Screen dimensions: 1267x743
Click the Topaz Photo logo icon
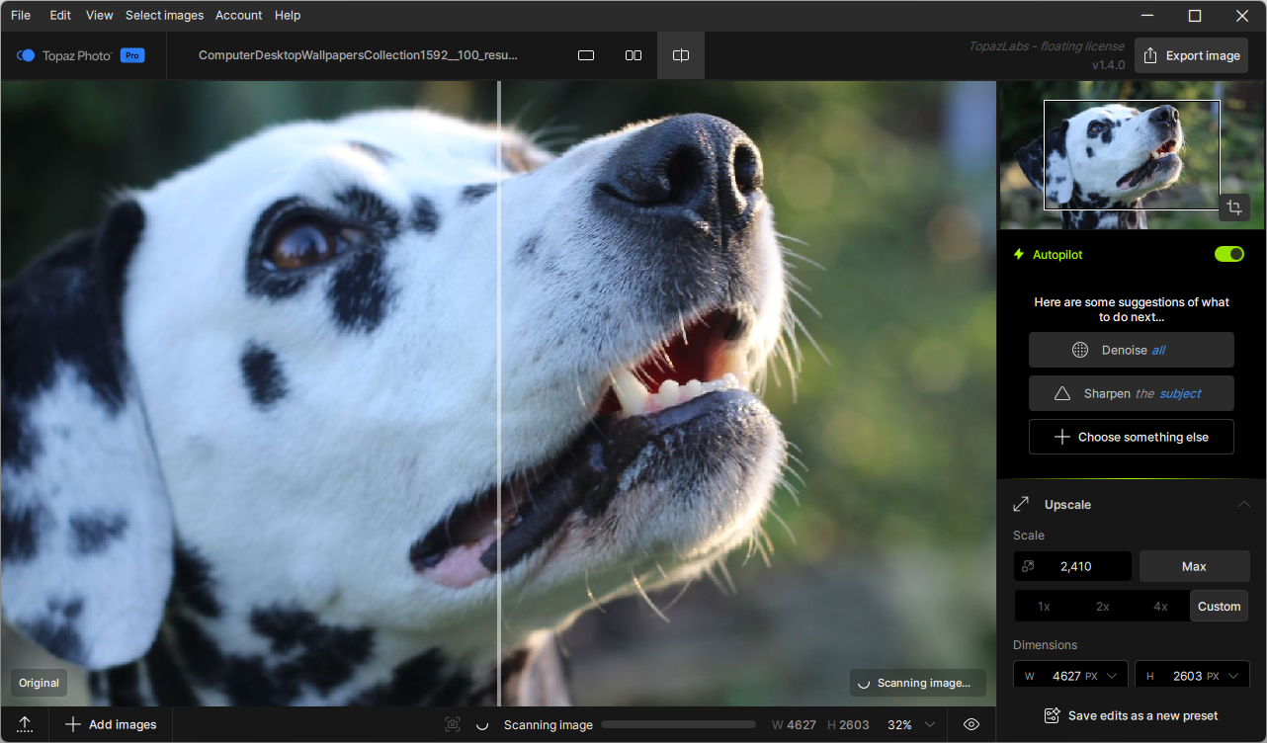[27, 55]
